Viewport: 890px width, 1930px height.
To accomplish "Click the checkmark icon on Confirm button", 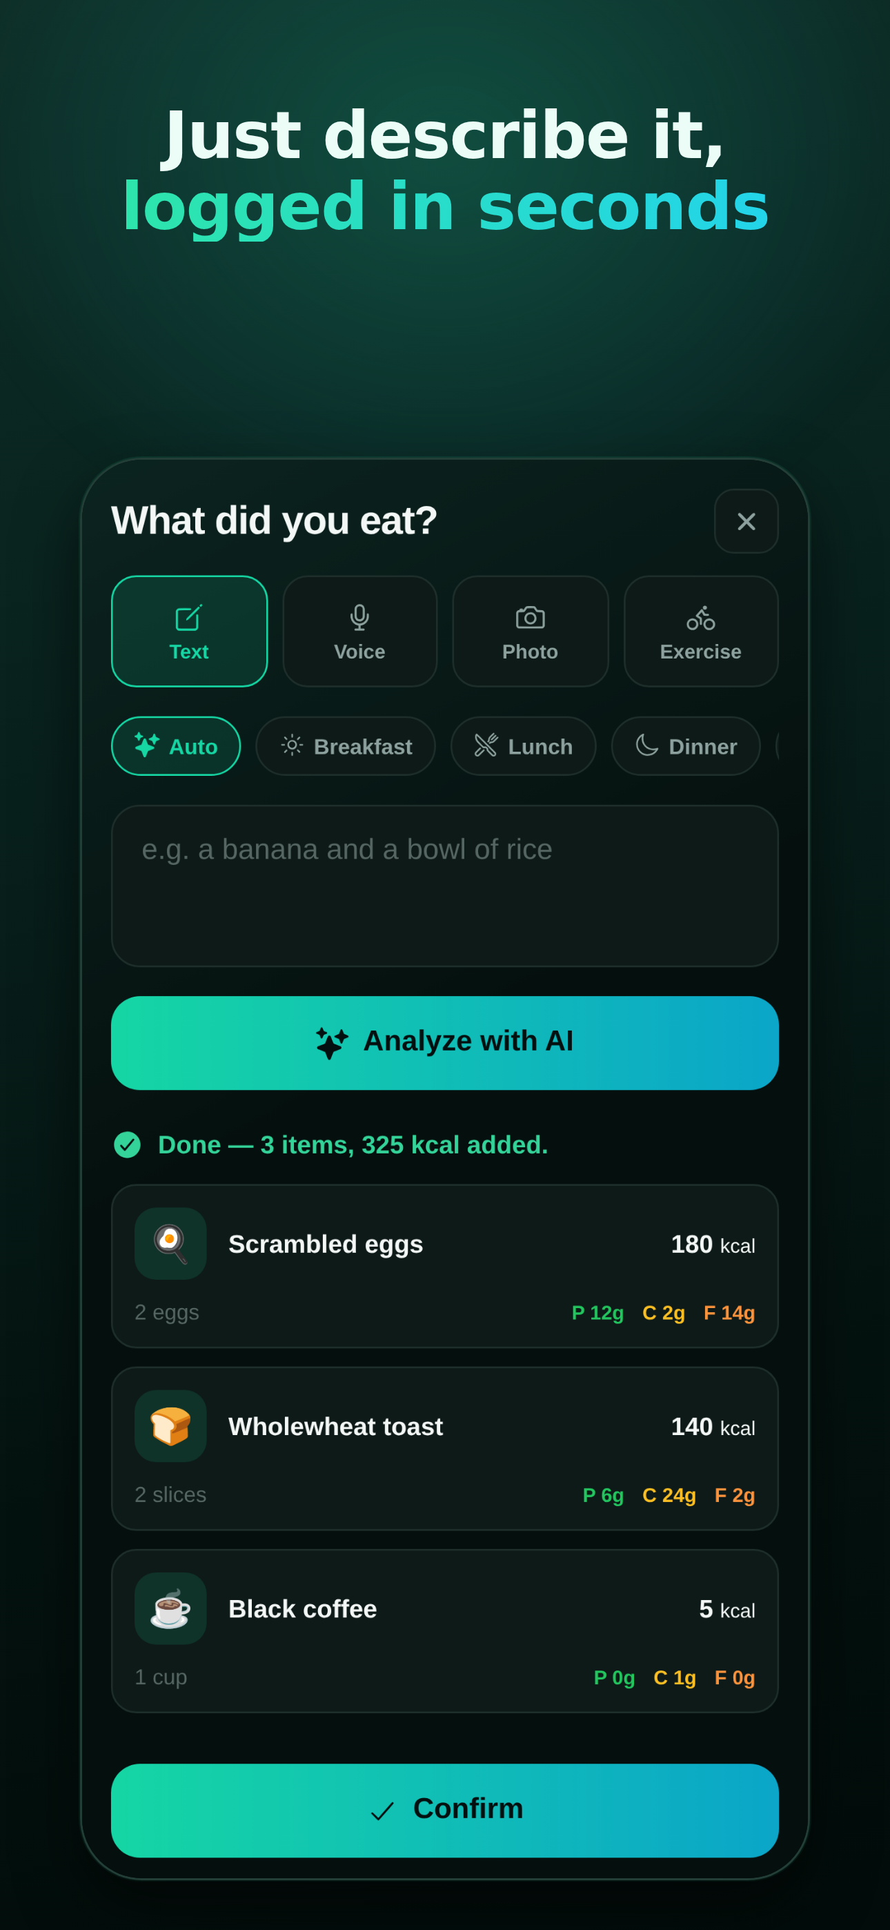I will (382, 1811).
